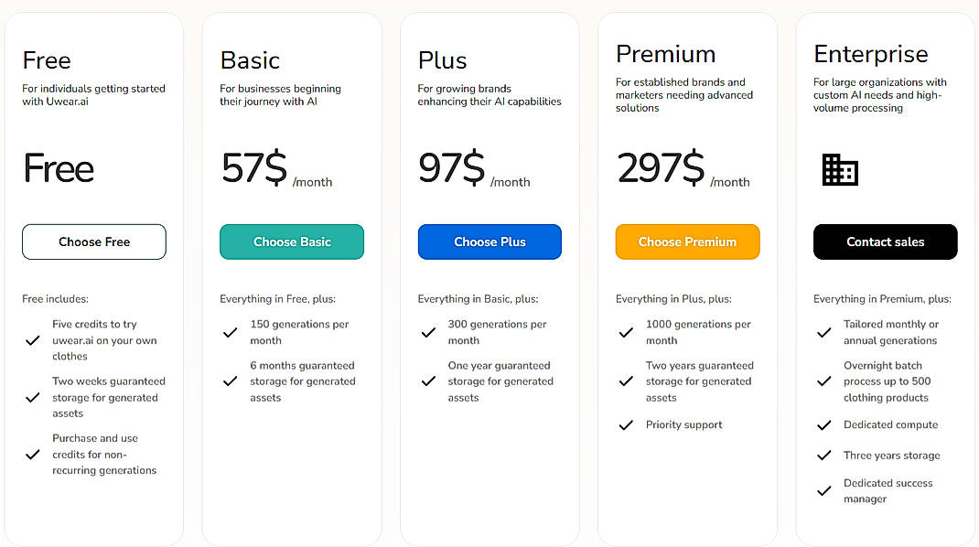979x547 pixels.
Task: Click the checkmark beside Tailored monthly generations
Action: pos(823,332)
